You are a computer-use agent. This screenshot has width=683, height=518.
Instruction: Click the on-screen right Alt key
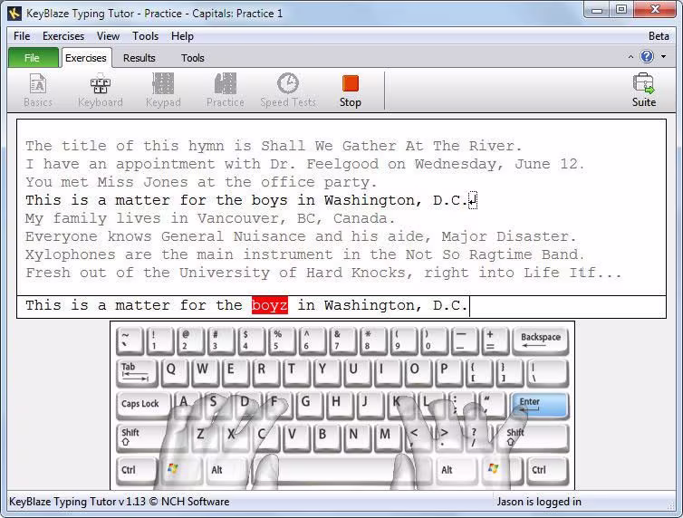tap(456, 471)
